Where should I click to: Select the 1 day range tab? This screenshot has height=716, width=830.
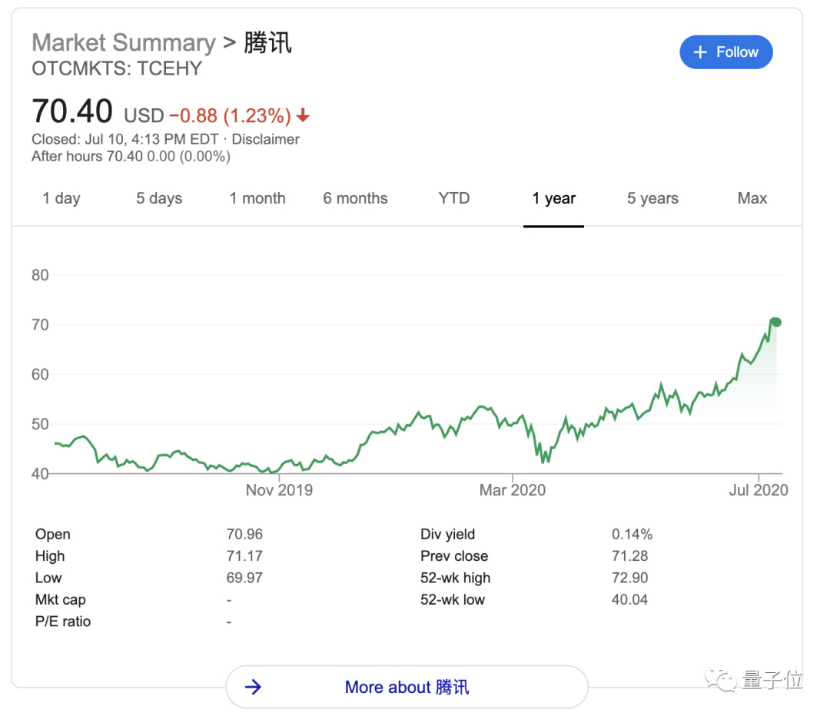(x=61, y=198)
